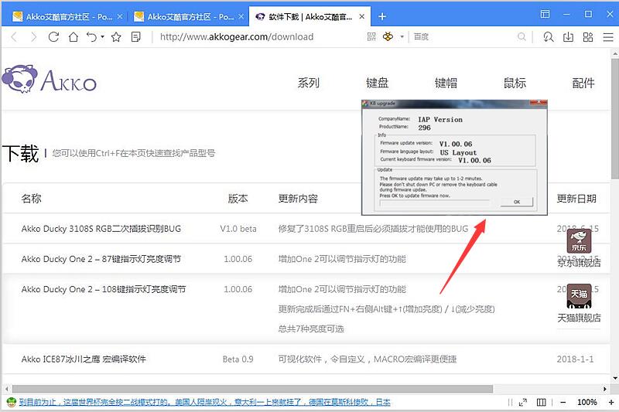Reload the page with the refresh icon
The height and width of the screenshot is (412, 619).
tap(53, 37)
